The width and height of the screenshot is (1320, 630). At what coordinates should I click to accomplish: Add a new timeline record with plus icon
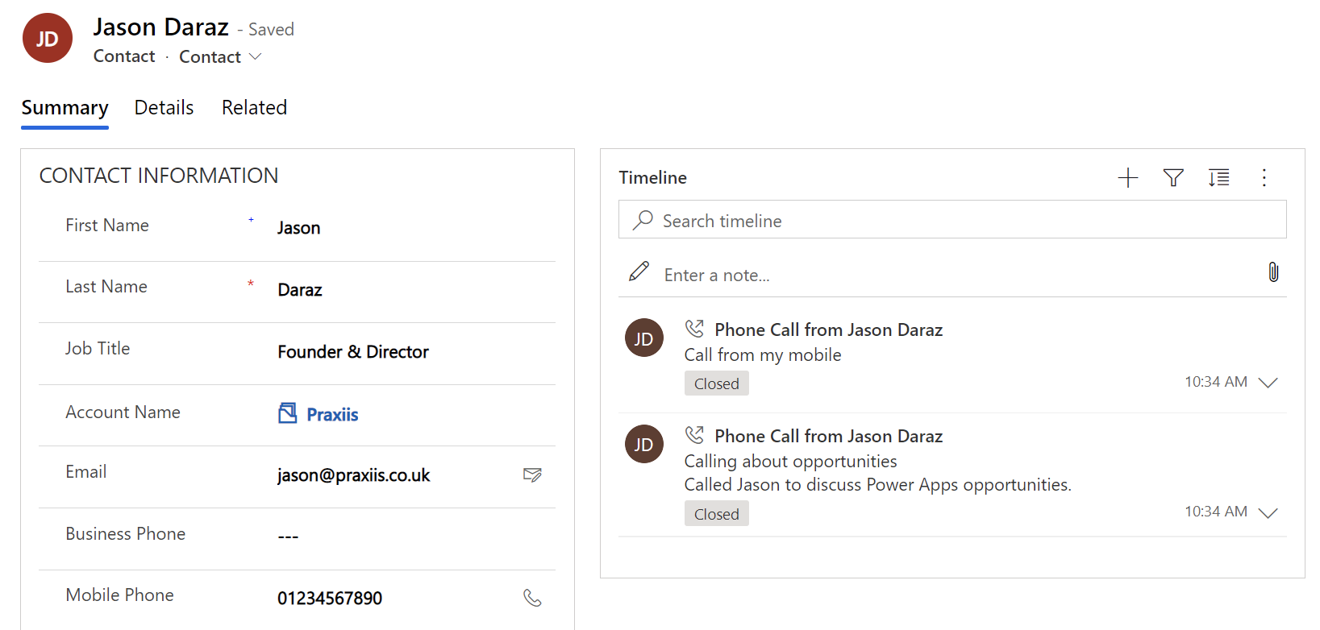(x=1128, y=178)
